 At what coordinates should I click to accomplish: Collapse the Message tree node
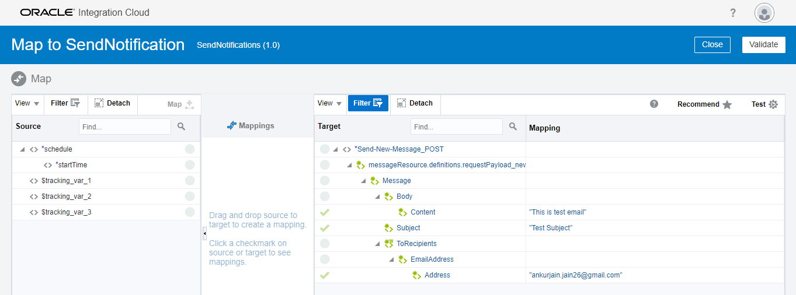363,181
